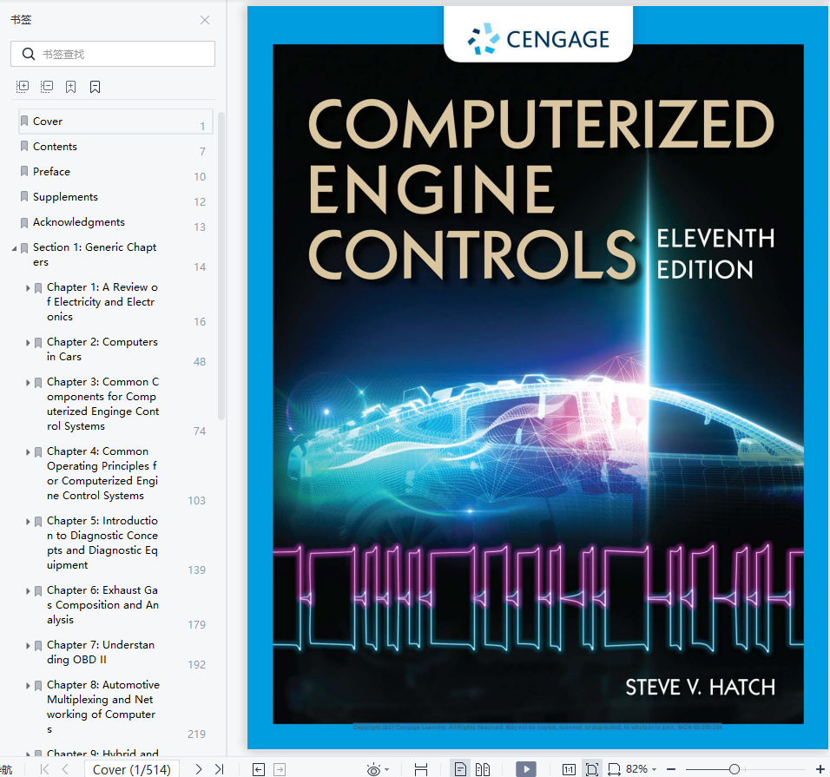This screenshot has height=777, width=830.
Task: Select Section 1: Generic Chapters bookmark
Action: tap(95, 254)
